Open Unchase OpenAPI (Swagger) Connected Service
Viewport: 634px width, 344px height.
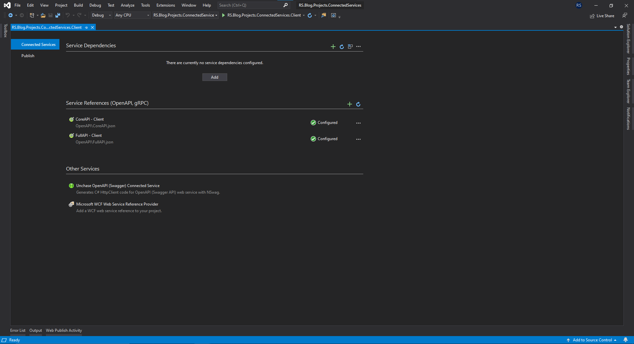click(118, 186)
